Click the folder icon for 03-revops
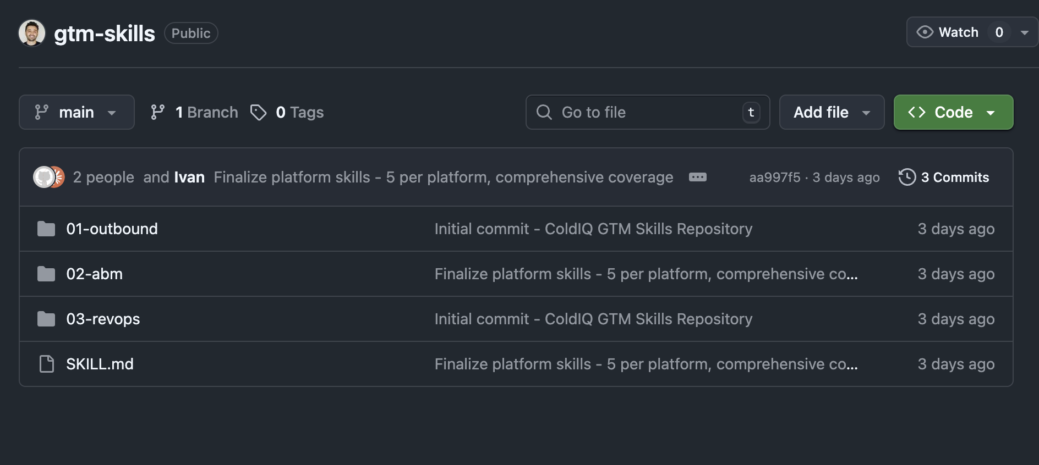Screen dimensions: 1039x465 [x=46, y=319]
